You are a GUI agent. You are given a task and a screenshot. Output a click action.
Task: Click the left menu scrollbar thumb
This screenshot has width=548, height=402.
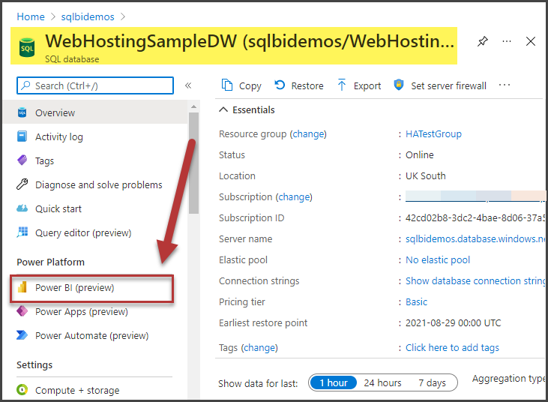[193, 163]
